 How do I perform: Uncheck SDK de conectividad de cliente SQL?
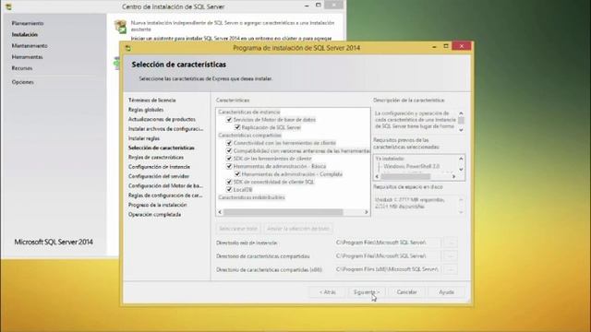[x=229, y=182]
